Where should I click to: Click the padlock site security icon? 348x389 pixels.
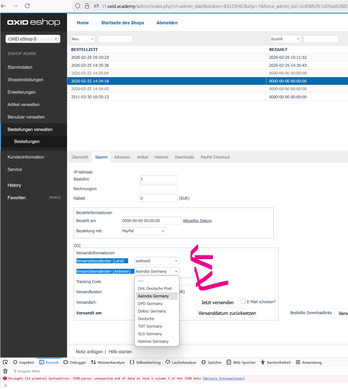click(x=87, y=6)
